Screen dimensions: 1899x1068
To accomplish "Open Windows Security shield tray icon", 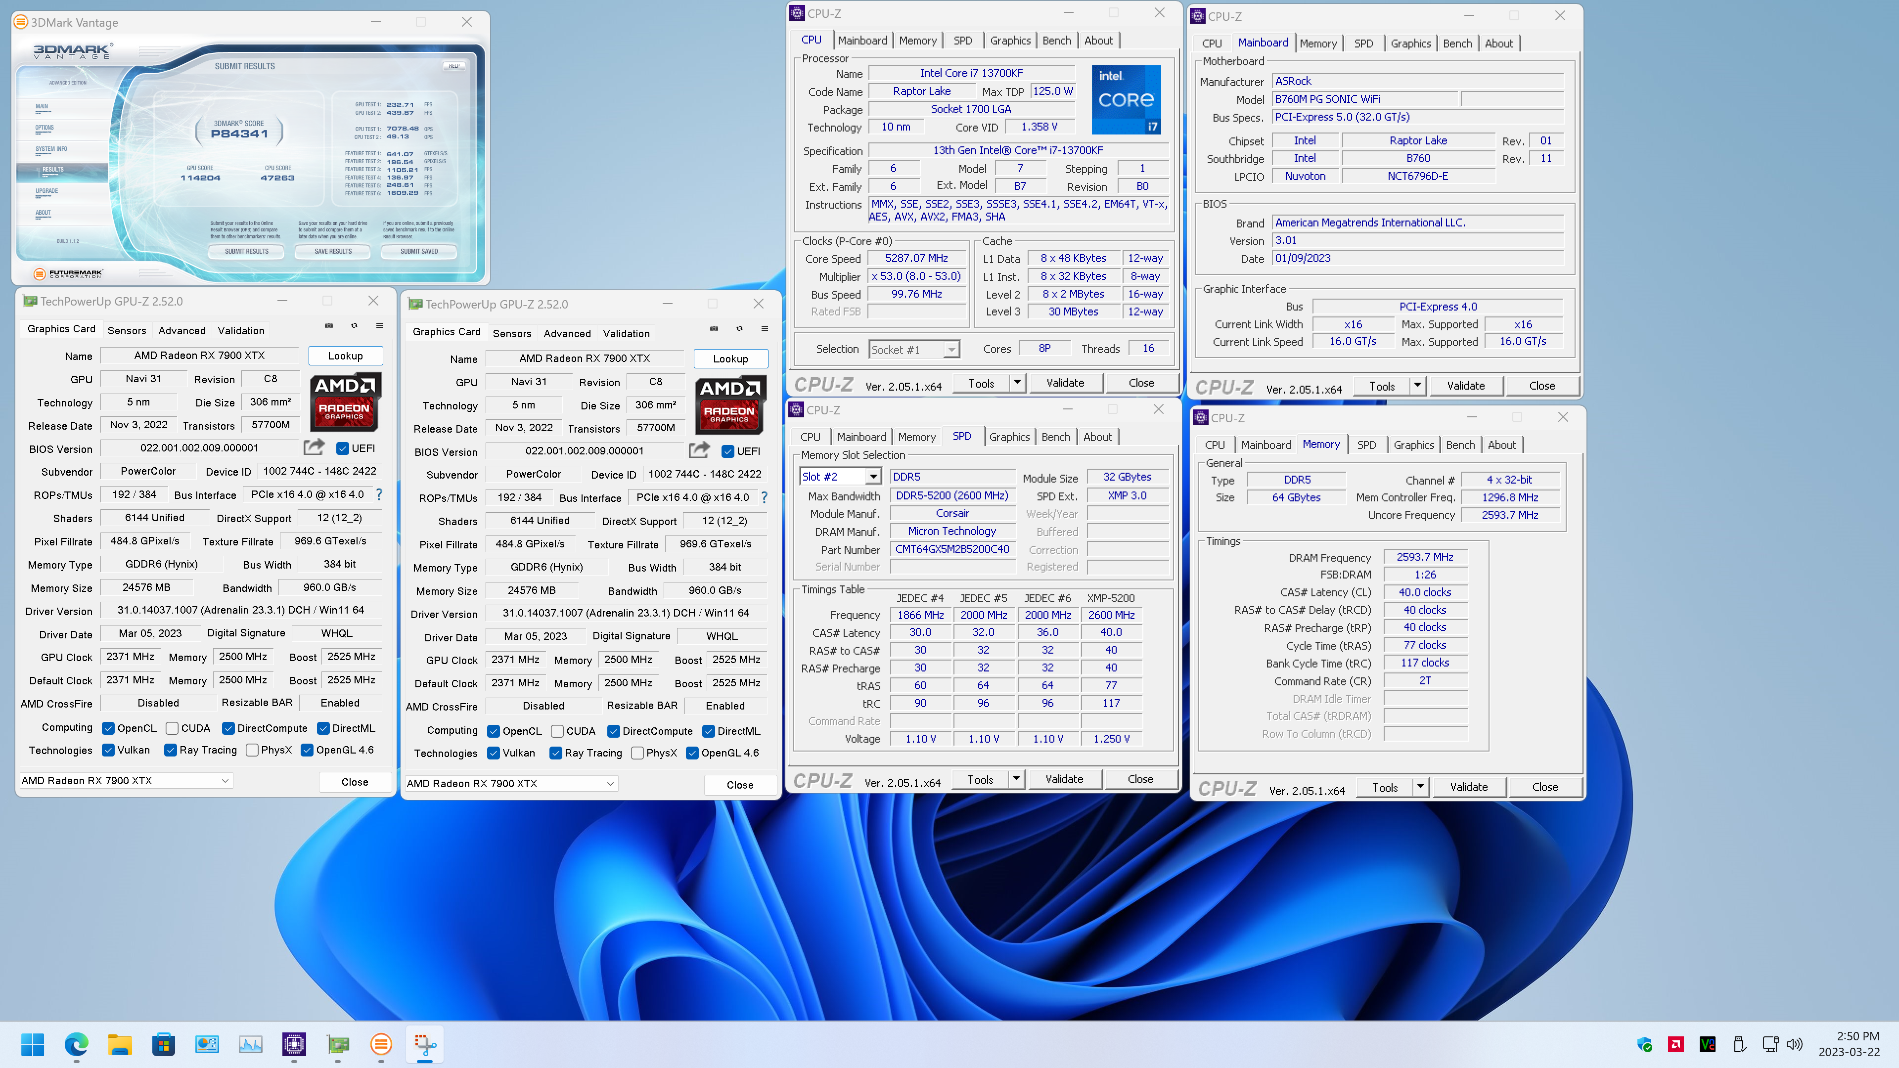I will [1645, 1044].
